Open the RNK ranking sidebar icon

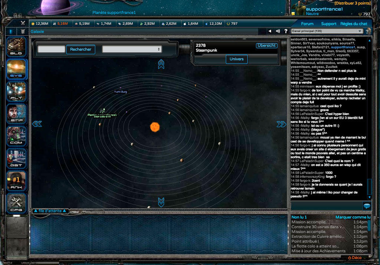(16, 181)
